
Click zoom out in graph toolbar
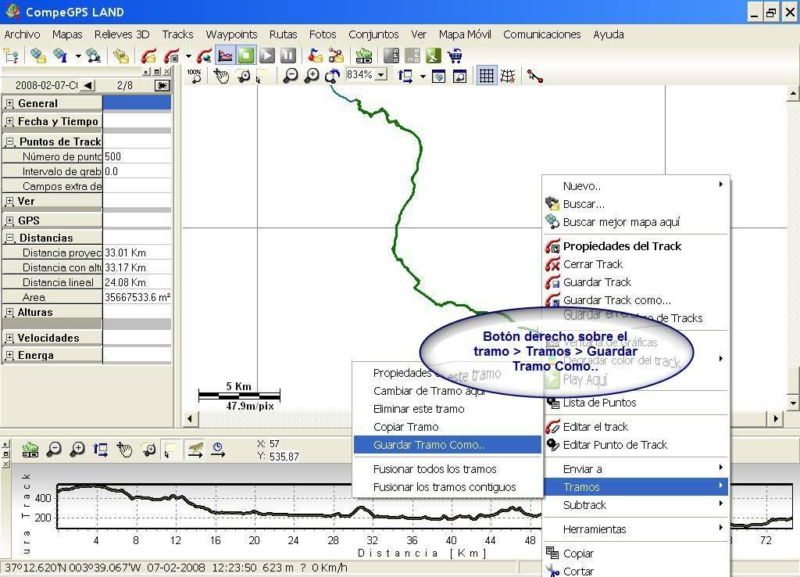[x=54, y=450]
